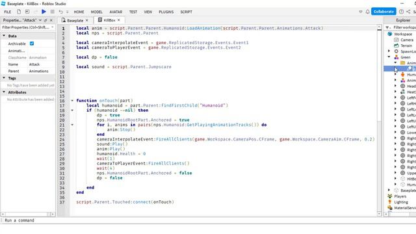Open the FILE menu
This screenshot has width=416, height=234.
8,12
